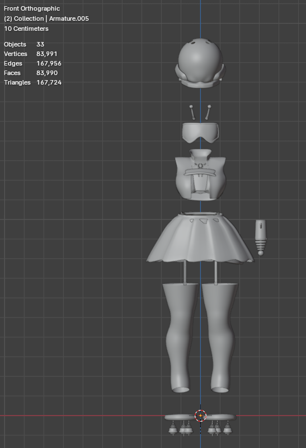Select the right stocking leg mesh
The image size is (306, 448).
click(x=220, y=337)
